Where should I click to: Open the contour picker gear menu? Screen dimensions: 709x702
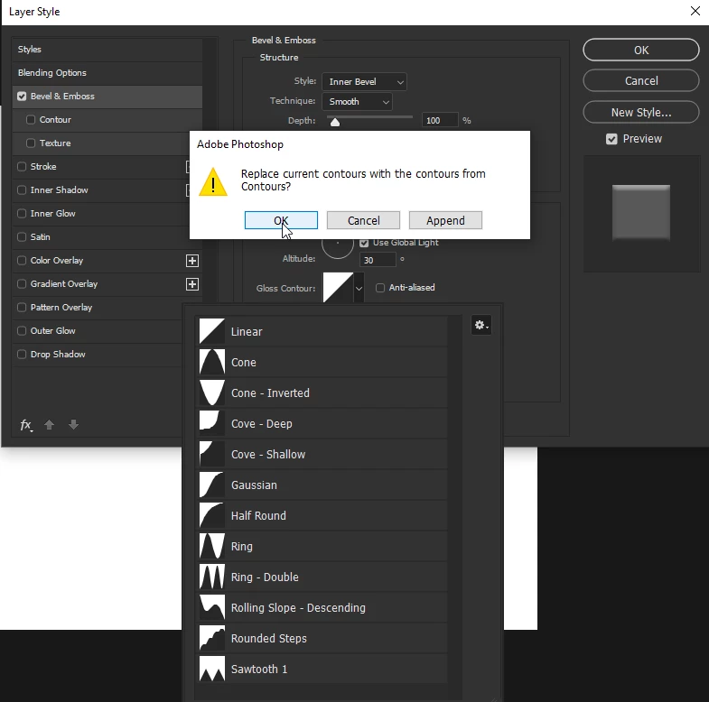click(x=481, y=325)
